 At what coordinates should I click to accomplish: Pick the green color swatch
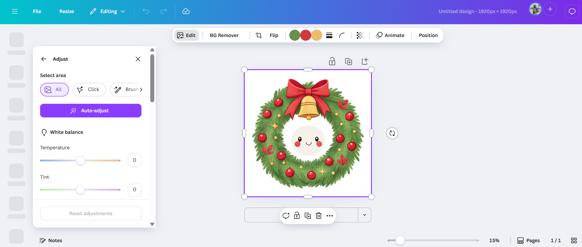pyautogui.click(x=294, y=35)
